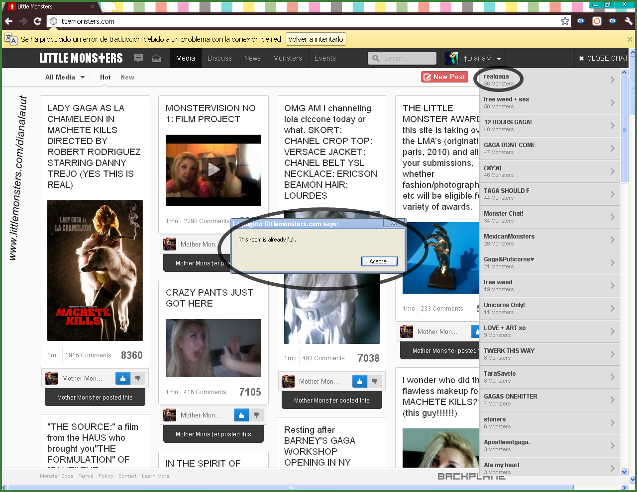The image size is (637, 492).
Task: Click the LITTLE MONSTERS logo
Action: [x=81, y=58]
